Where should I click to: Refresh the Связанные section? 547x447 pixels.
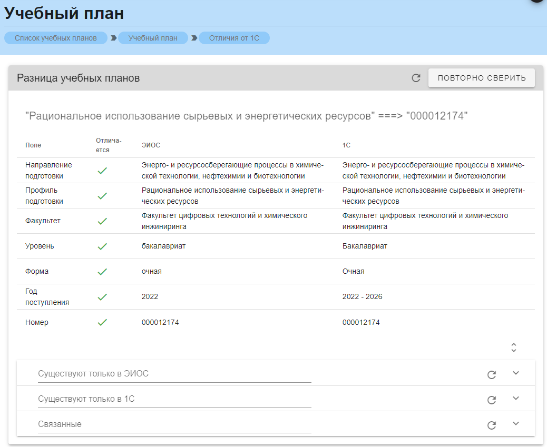click(x=491, y=425)
